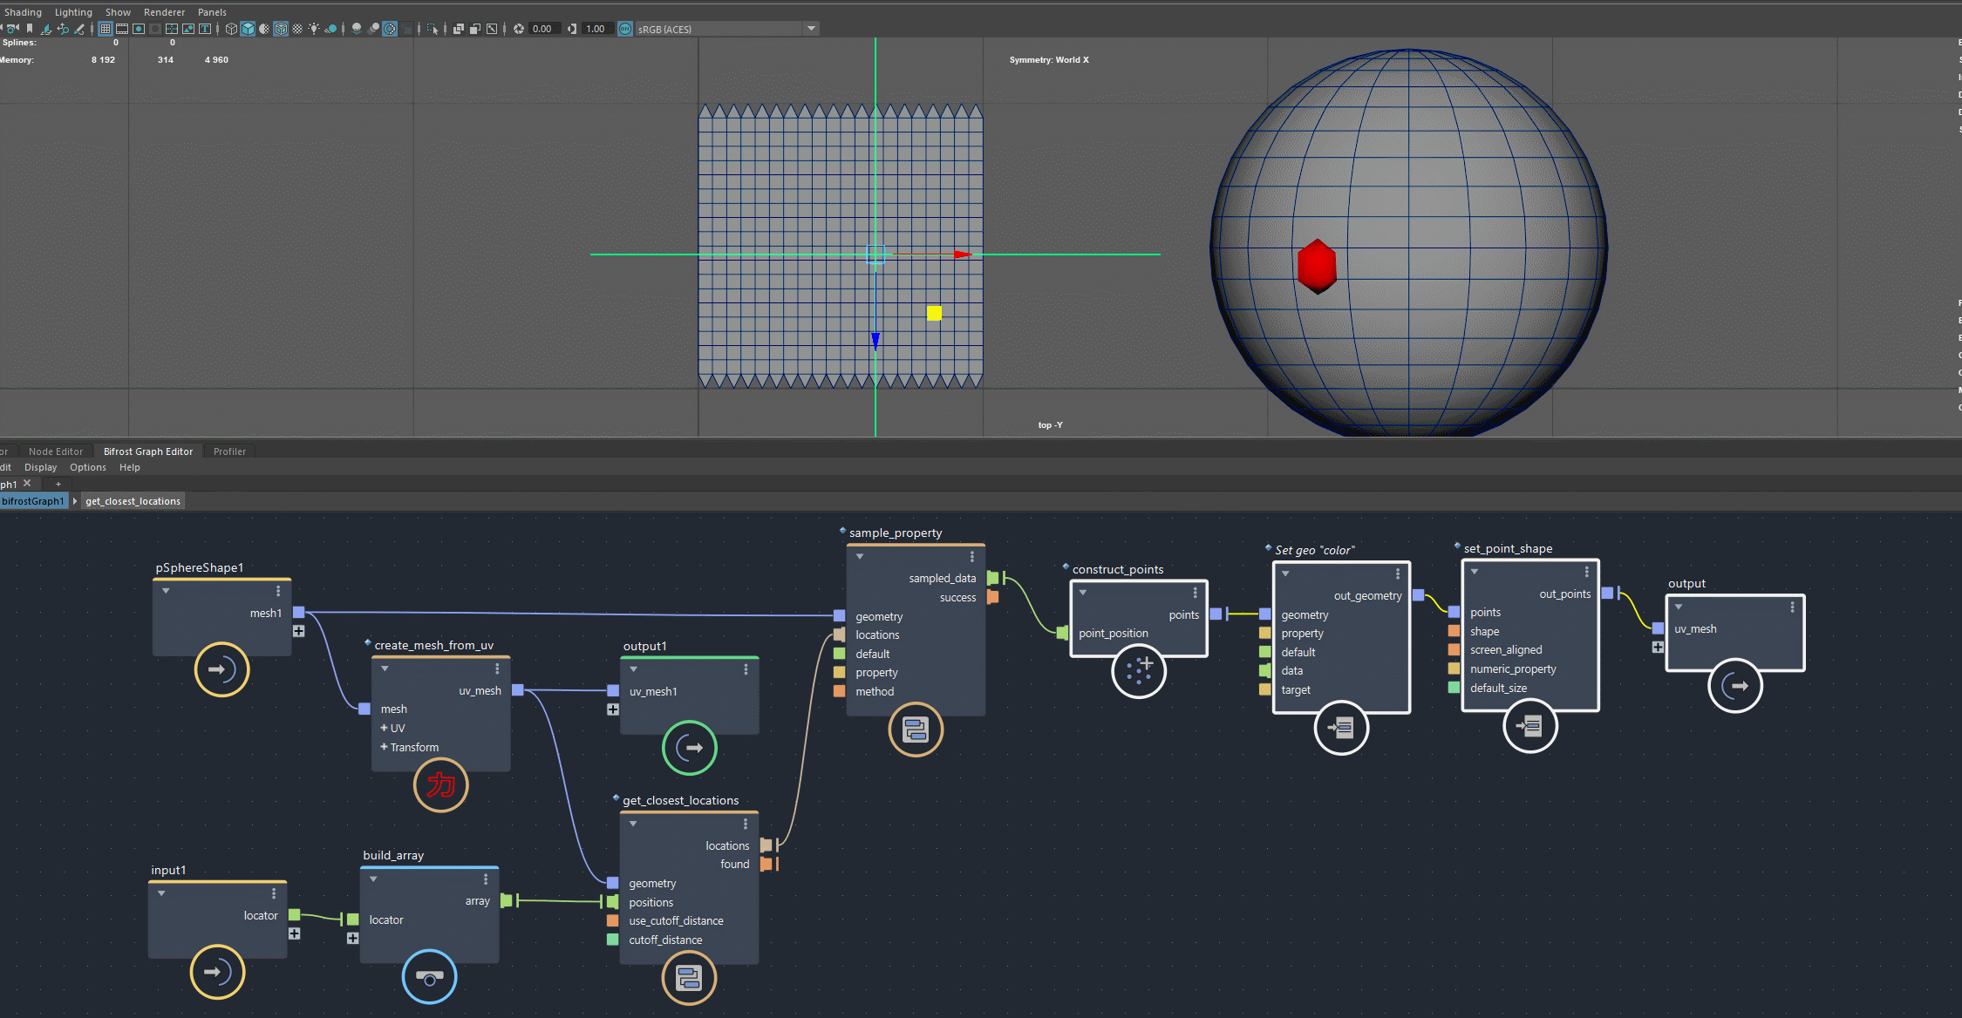1962x1018 pixels.
Task: Expand the UV group on create_mesh_from_uv
Action: coord(384,728)
